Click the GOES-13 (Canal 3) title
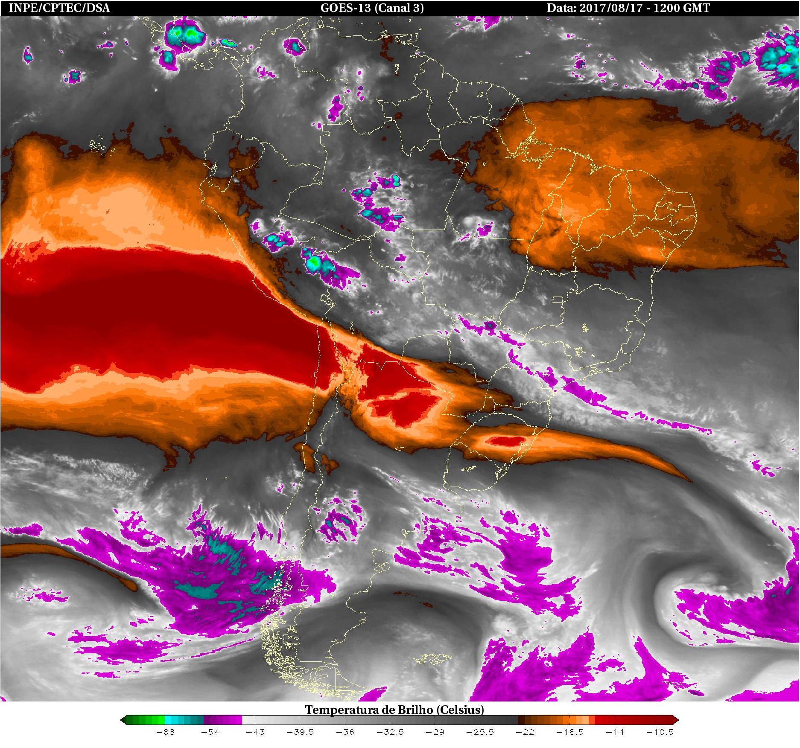Viewport: 800px width, 748px height. [372, 8]
